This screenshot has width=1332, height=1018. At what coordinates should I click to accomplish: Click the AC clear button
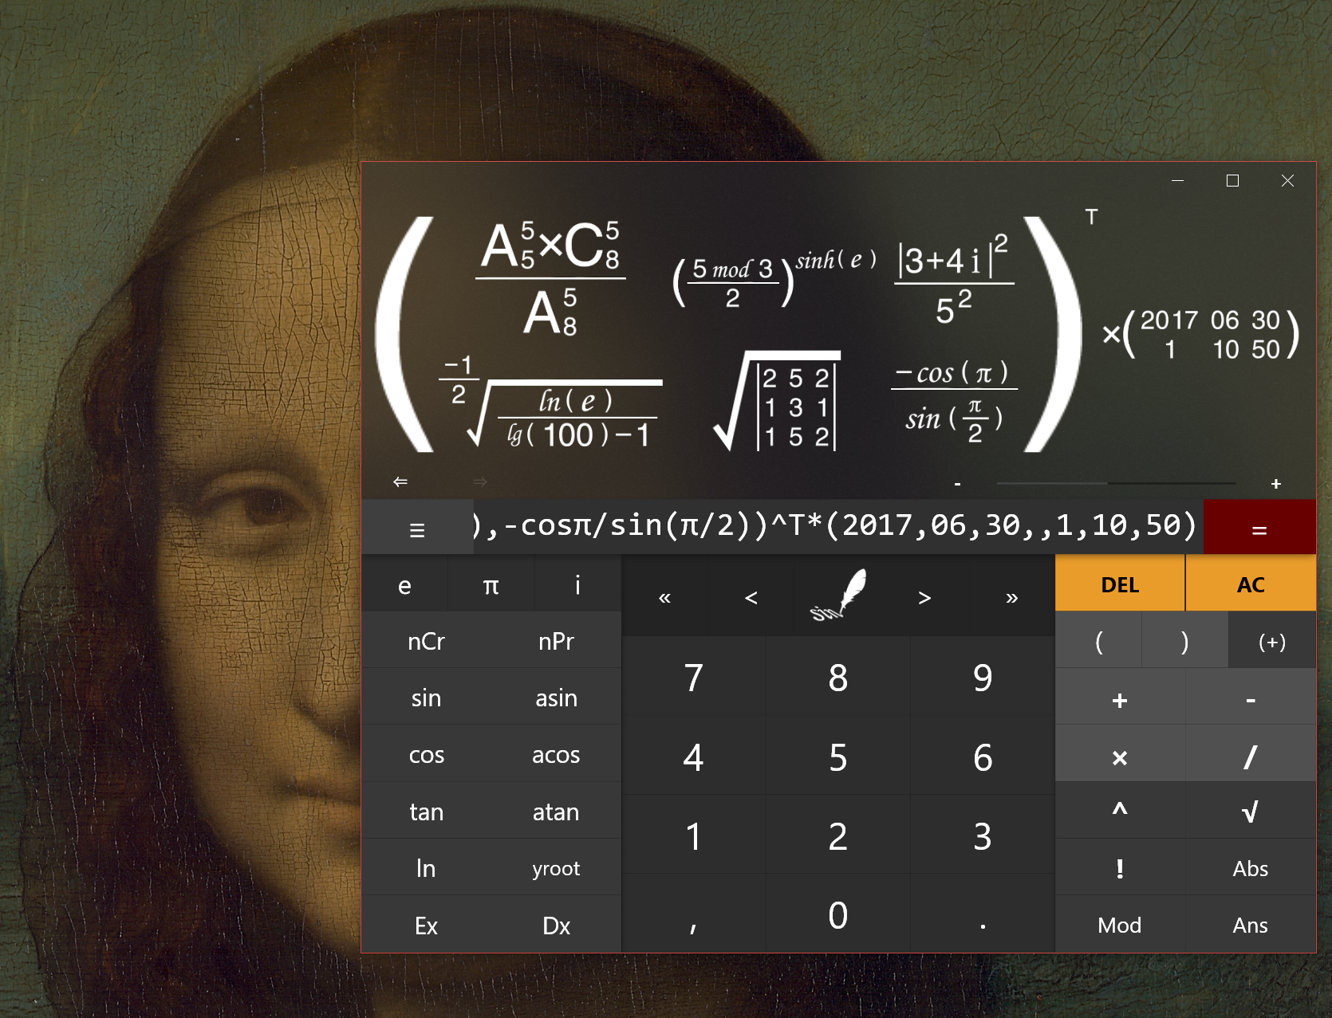click(x=1251, y=584)
